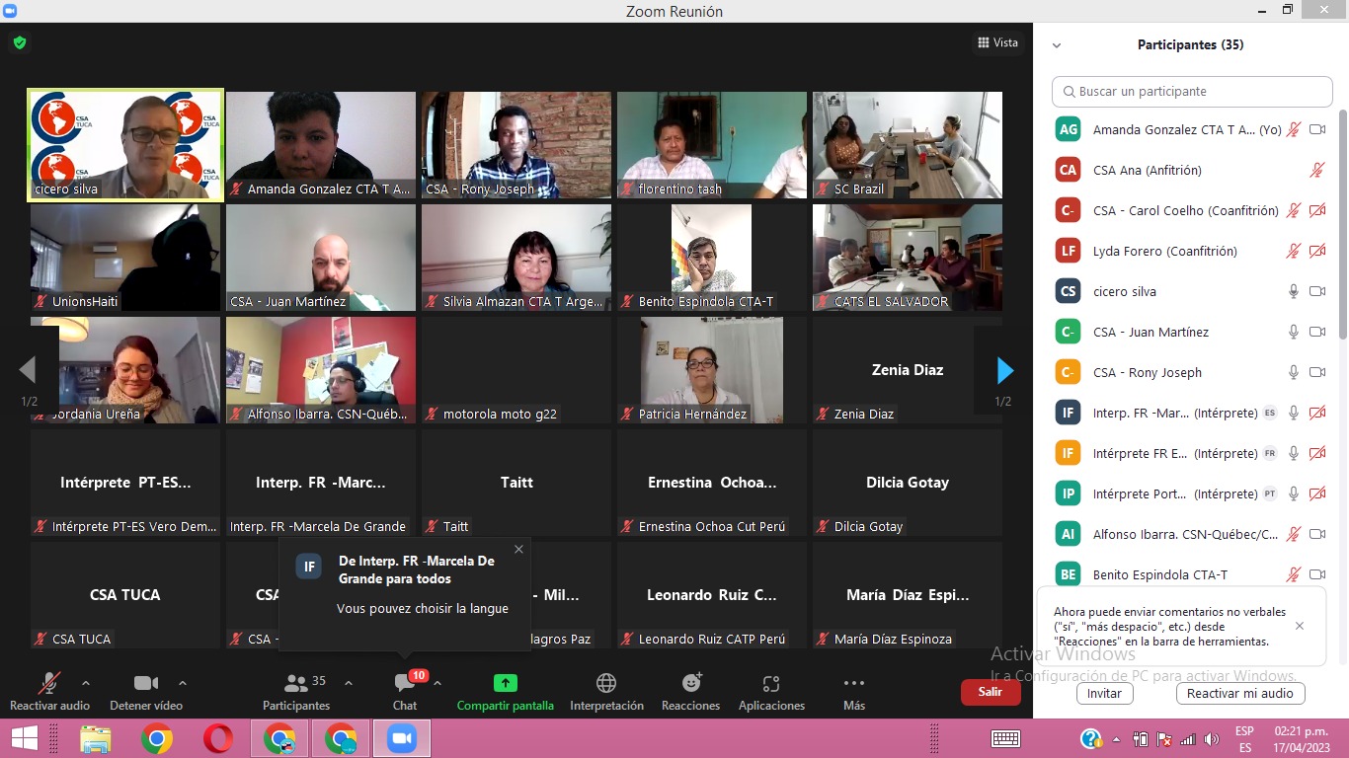This screenshot has width=1349, height=758.
Task: Close the chat message popup
Action: pos(518,550)
